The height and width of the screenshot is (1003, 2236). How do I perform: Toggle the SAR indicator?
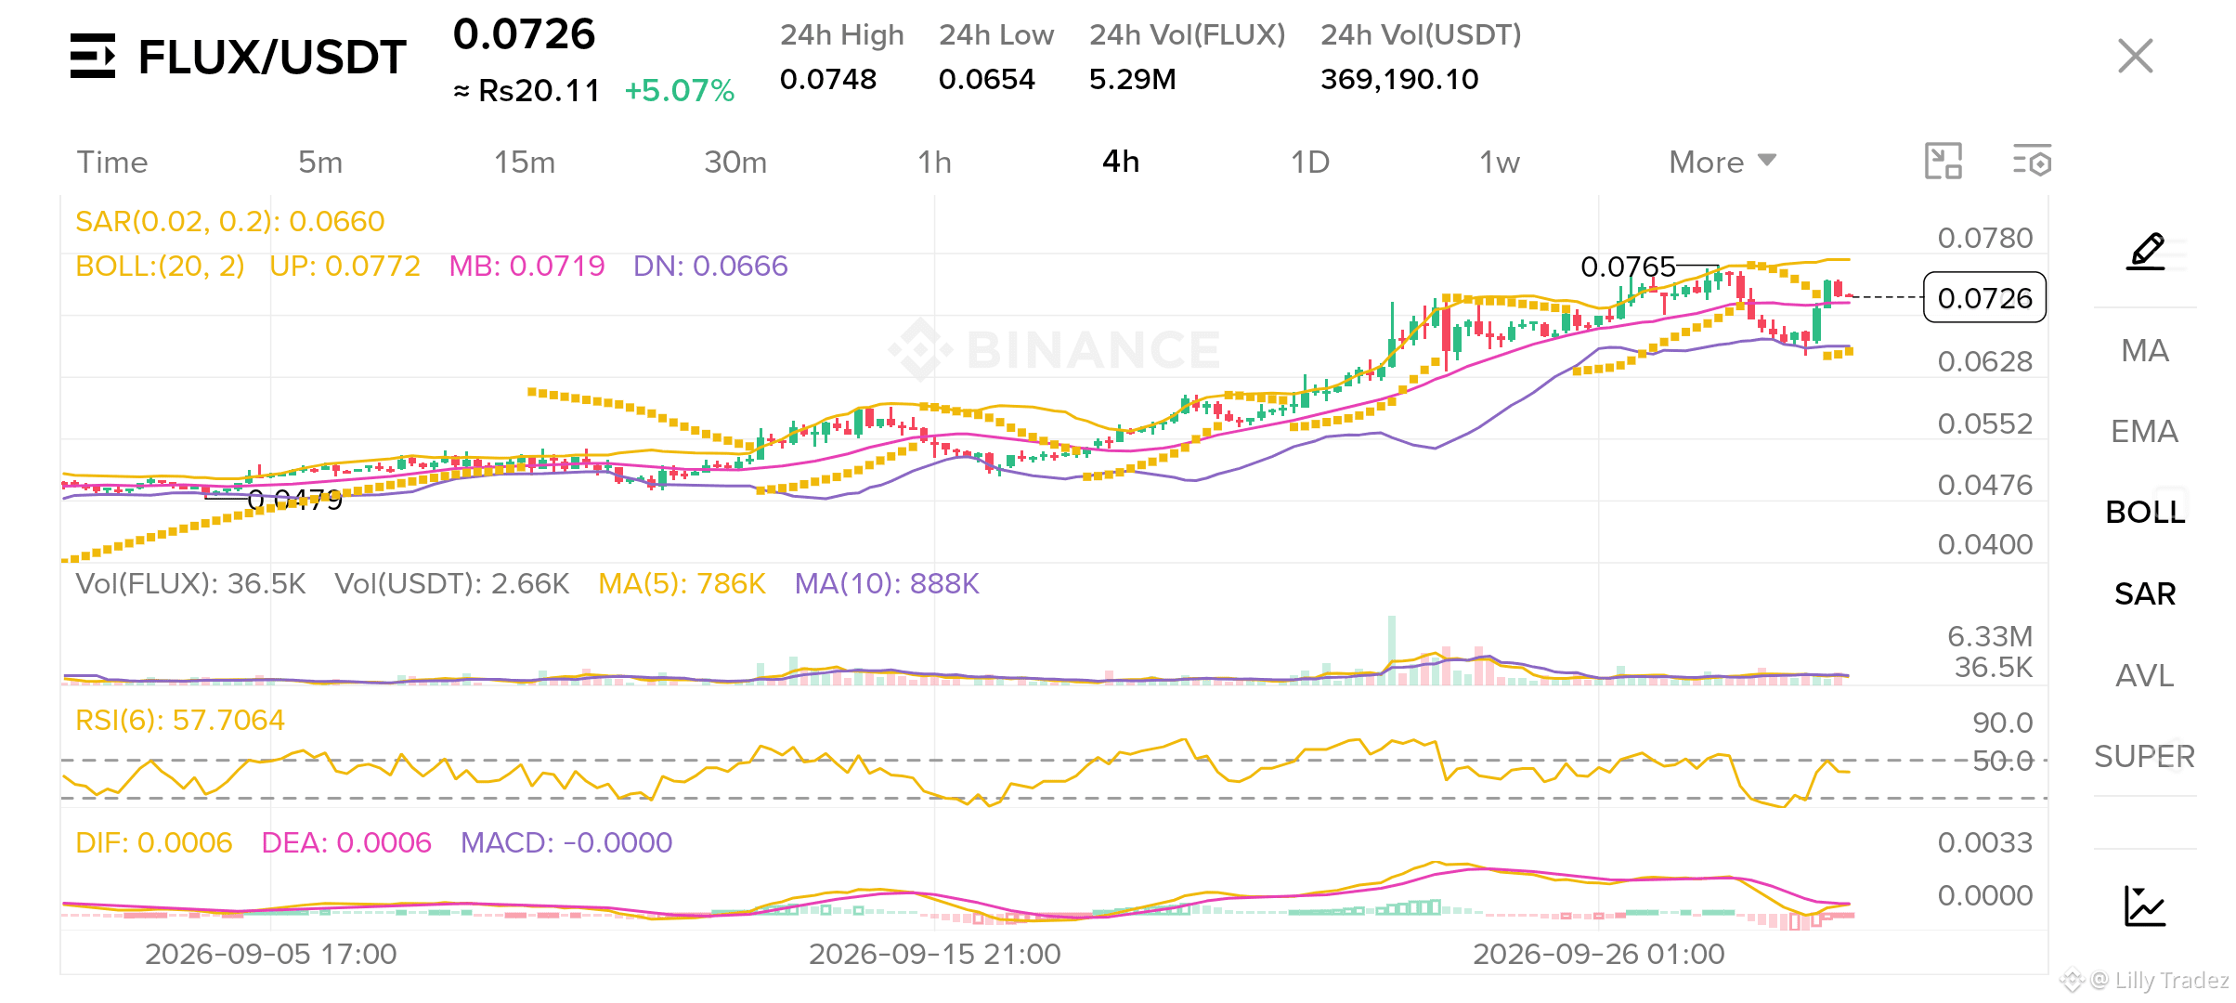(x=2145, y=593)
